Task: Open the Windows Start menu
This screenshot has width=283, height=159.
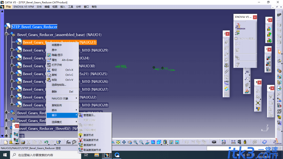Action: click(x=5, y=155)
